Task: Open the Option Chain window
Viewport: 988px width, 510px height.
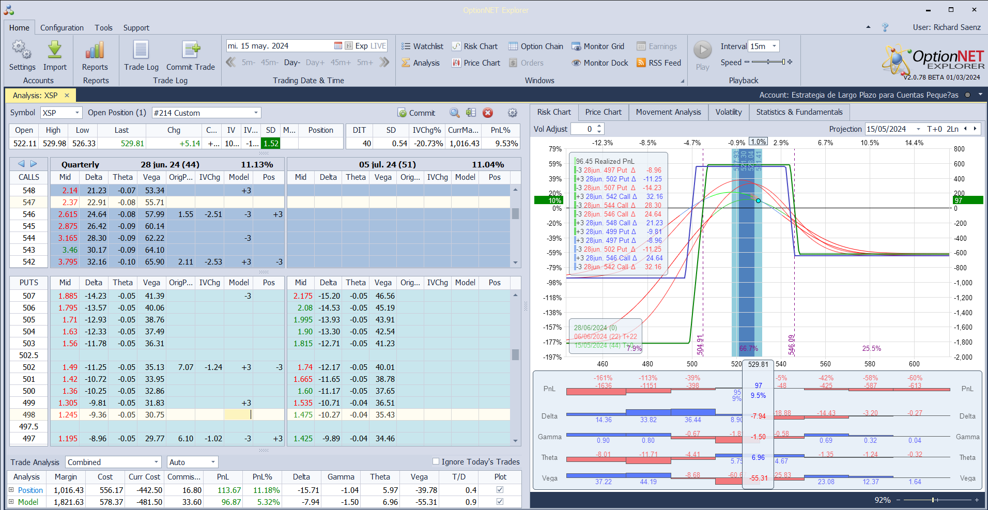Action: tap(536, 47)
